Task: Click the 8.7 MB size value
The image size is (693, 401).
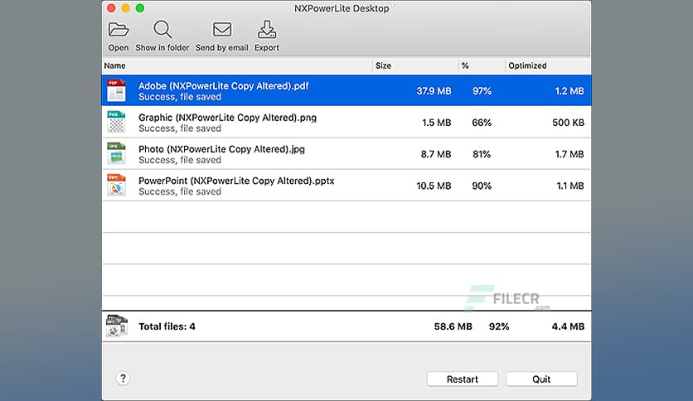Action: [436, 154]
